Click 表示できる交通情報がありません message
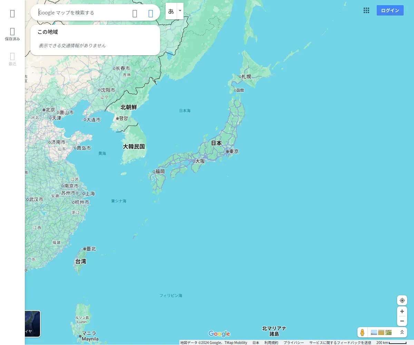This screenshot has height=345, width=414. tap(72, 46)
